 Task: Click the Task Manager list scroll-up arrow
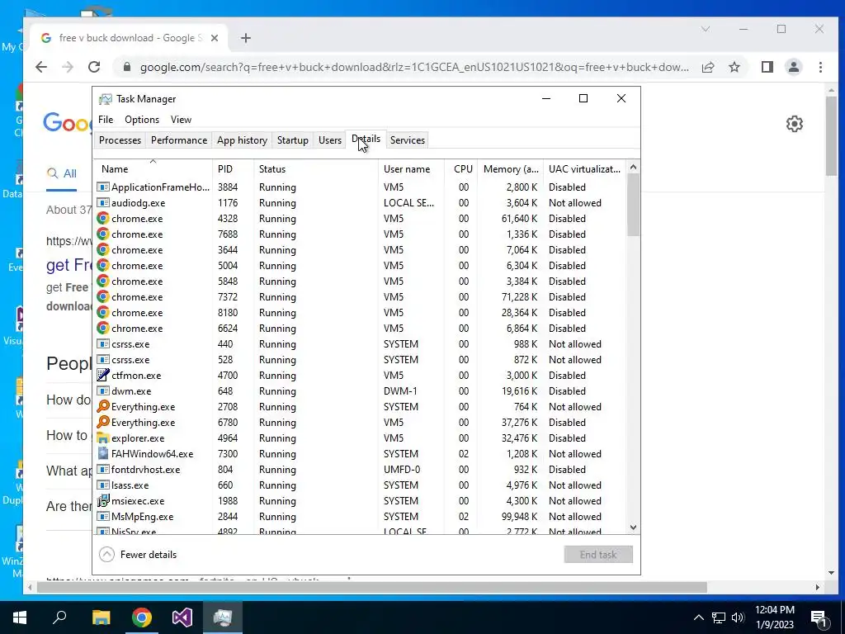point(633,167)
